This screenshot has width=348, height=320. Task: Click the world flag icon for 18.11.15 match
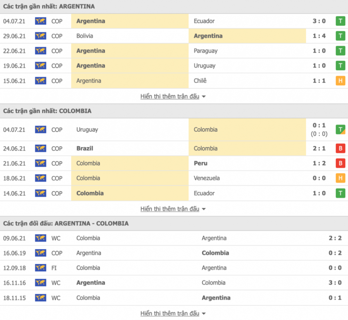tap(41, 298)
